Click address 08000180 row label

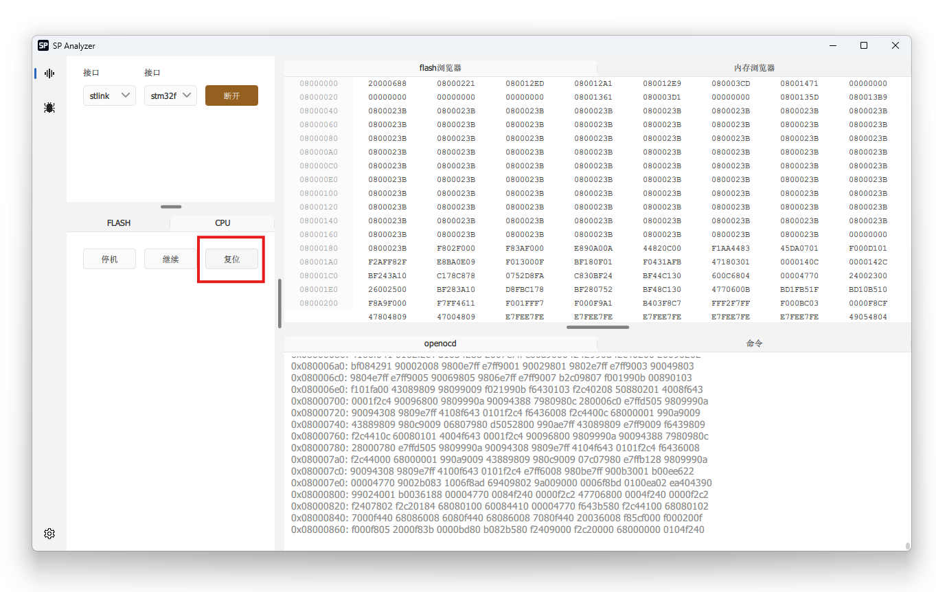(x=319, y=248)
